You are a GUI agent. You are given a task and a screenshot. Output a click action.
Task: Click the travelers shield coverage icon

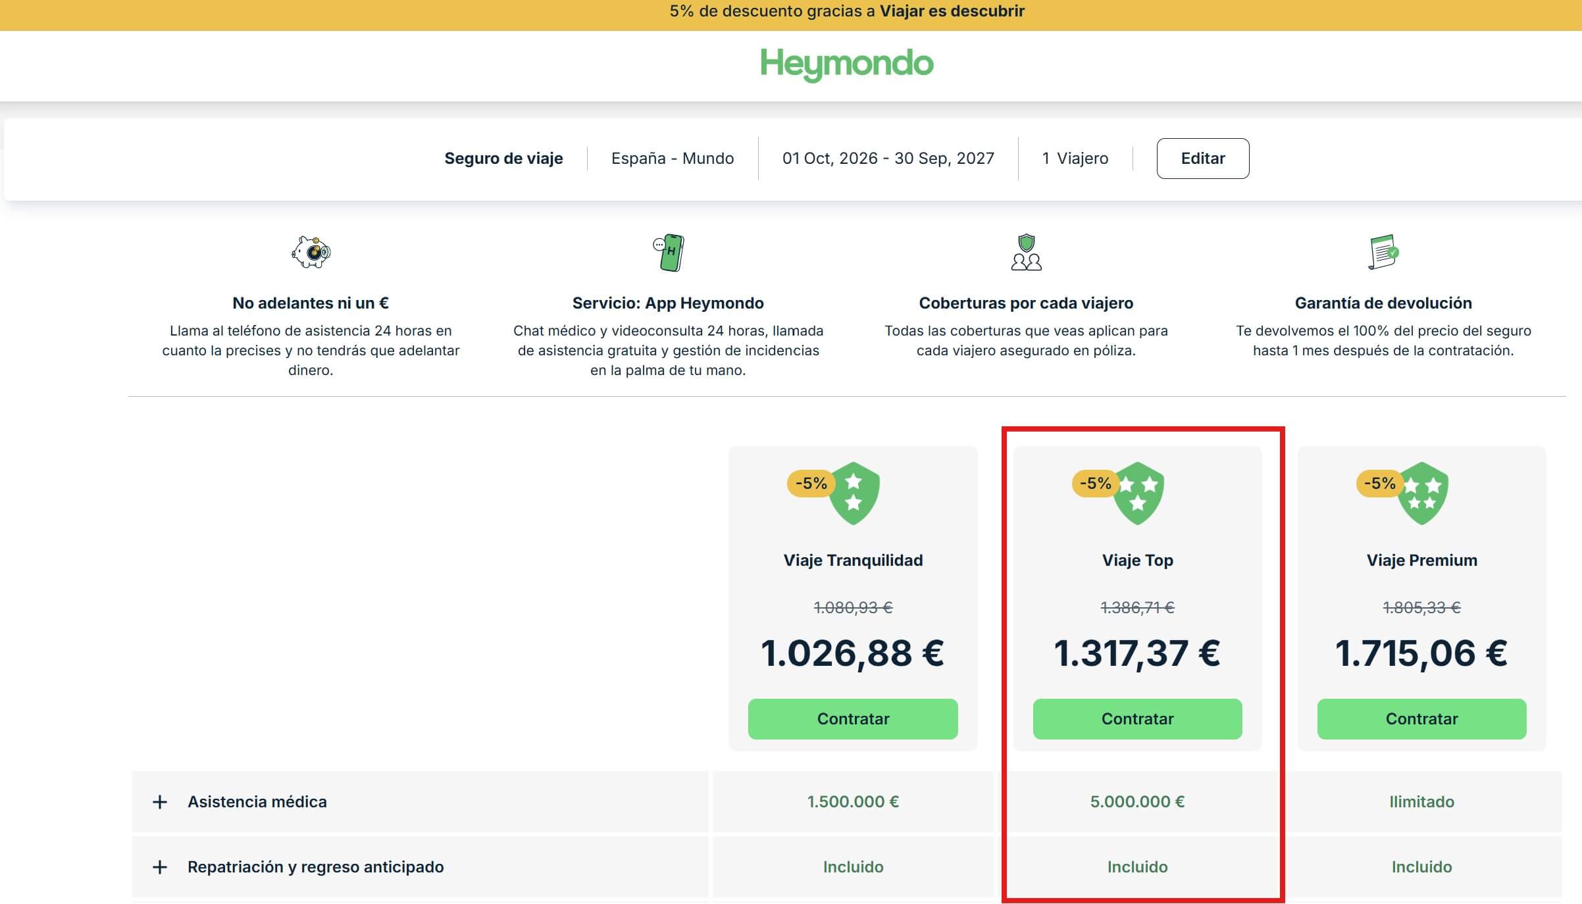(x=1026, y=253)
